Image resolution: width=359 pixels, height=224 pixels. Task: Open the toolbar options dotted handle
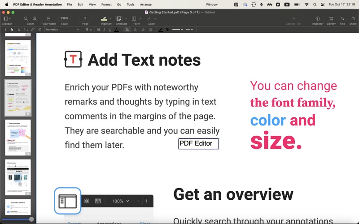point(5,30)
